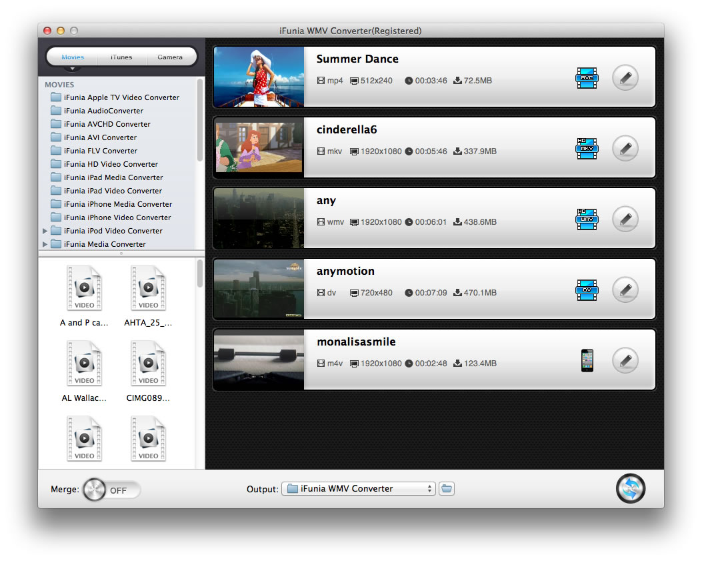Open the editor for cinderella6 via pencil icon

(x=625, y=148)
